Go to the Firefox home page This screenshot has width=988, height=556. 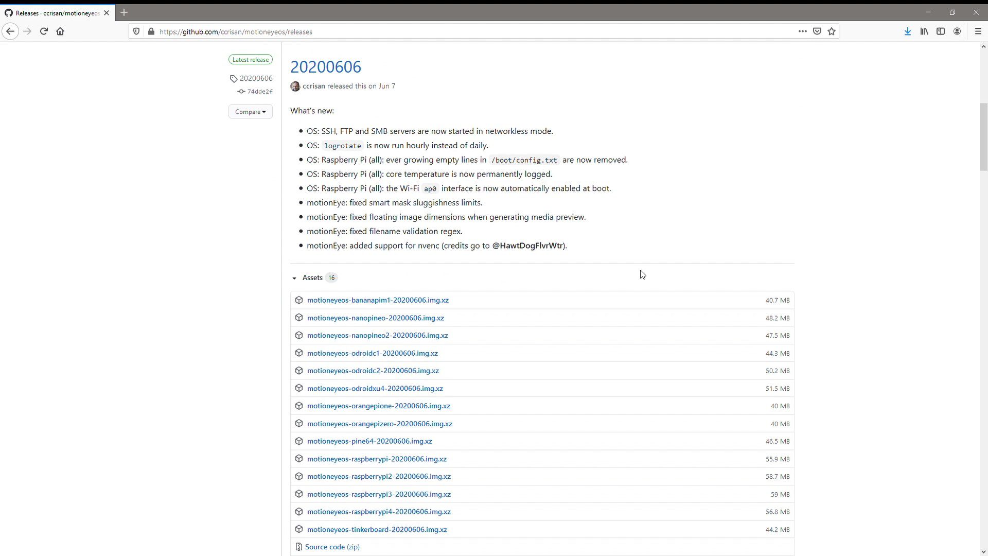coord(60,31)
